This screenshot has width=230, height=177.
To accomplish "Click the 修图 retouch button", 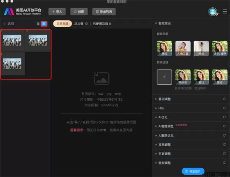I will point(79,12).
